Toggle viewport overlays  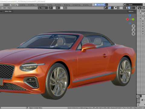click(115, 8)
